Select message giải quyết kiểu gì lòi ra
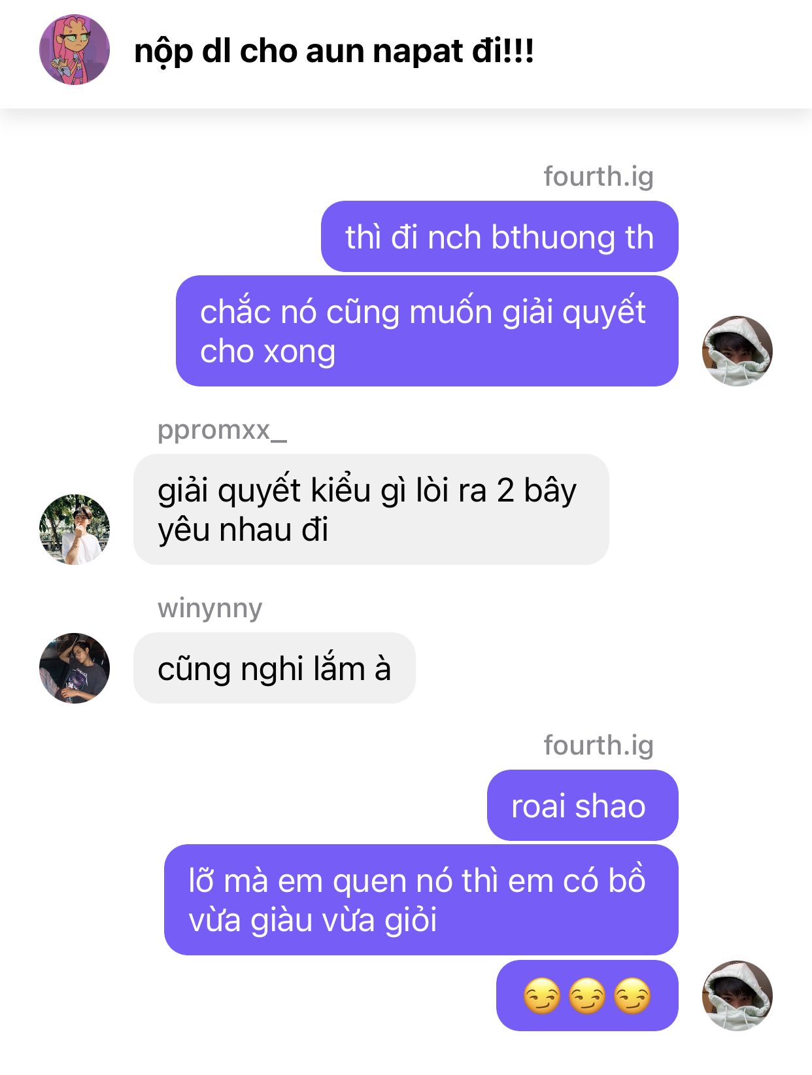 371,509
